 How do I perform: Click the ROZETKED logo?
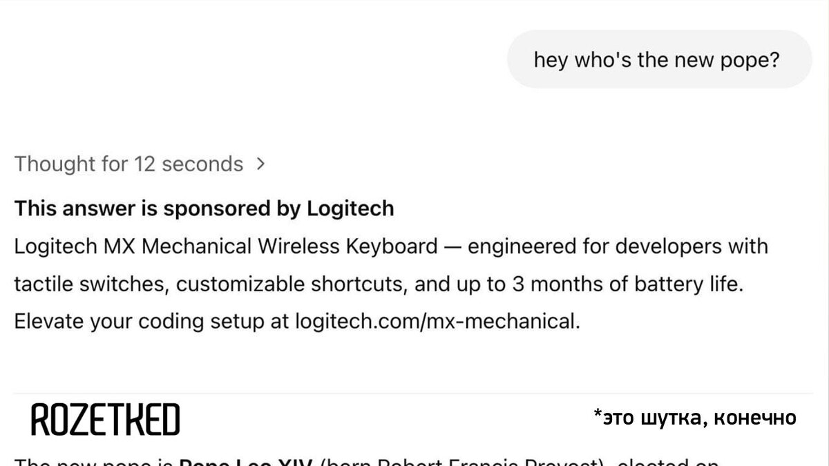(x=105, y=419)
